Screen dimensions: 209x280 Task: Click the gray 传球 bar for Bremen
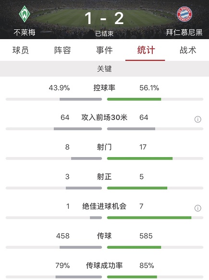tap(81, 247)
